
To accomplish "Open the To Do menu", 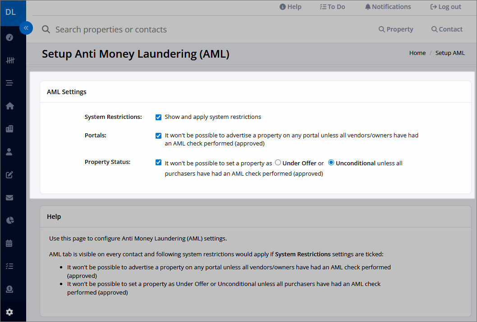I will tap(332, 7).
